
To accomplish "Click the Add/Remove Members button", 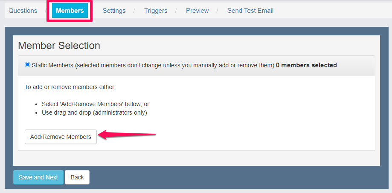I will (61, 137).
